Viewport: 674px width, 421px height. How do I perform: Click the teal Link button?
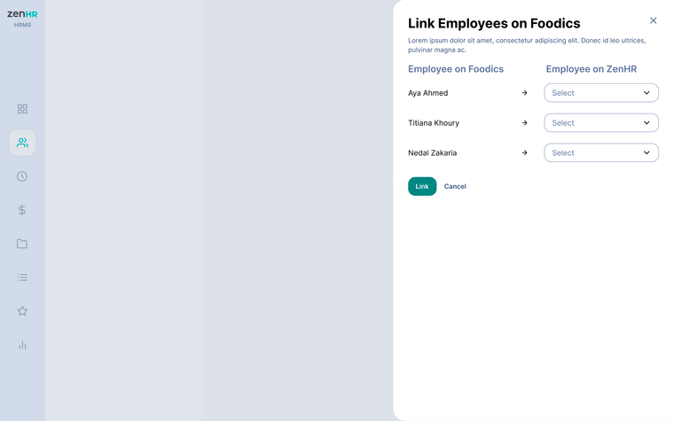(x=422, y=186)
